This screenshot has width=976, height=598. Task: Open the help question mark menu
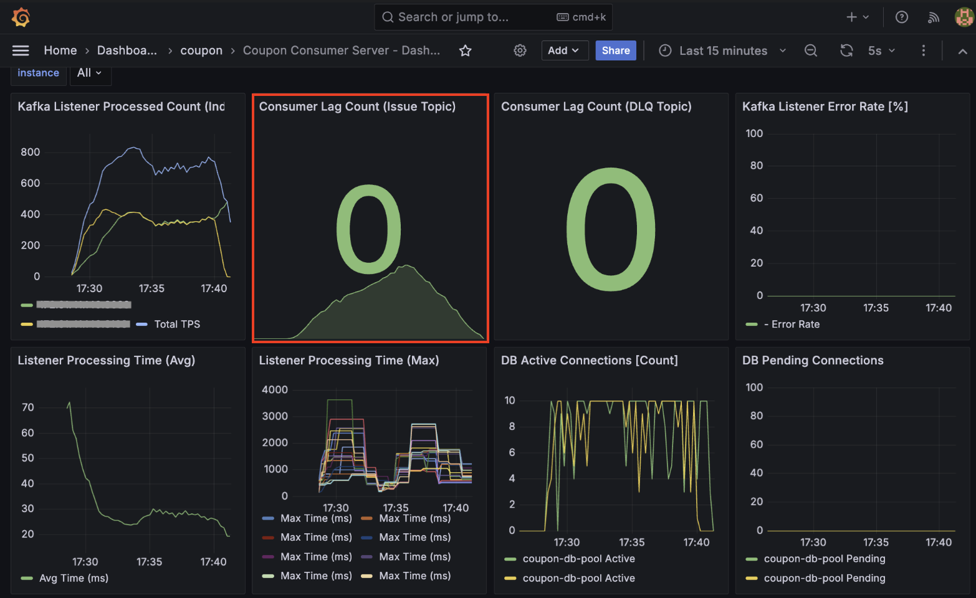coord(901,17)
